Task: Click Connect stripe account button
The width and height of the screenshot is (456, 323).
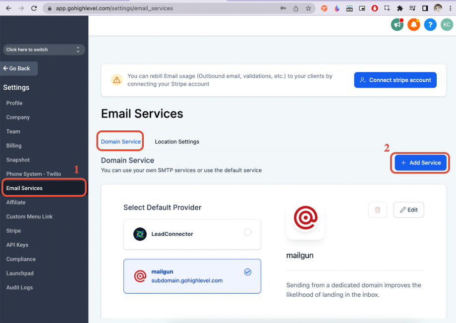Action: pyautogui.click(x=395, y=80)
